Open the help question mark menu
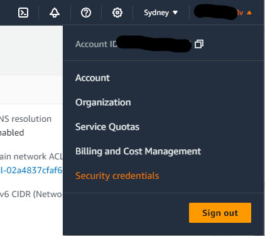The image size is (265, 236). coord(86,13)
